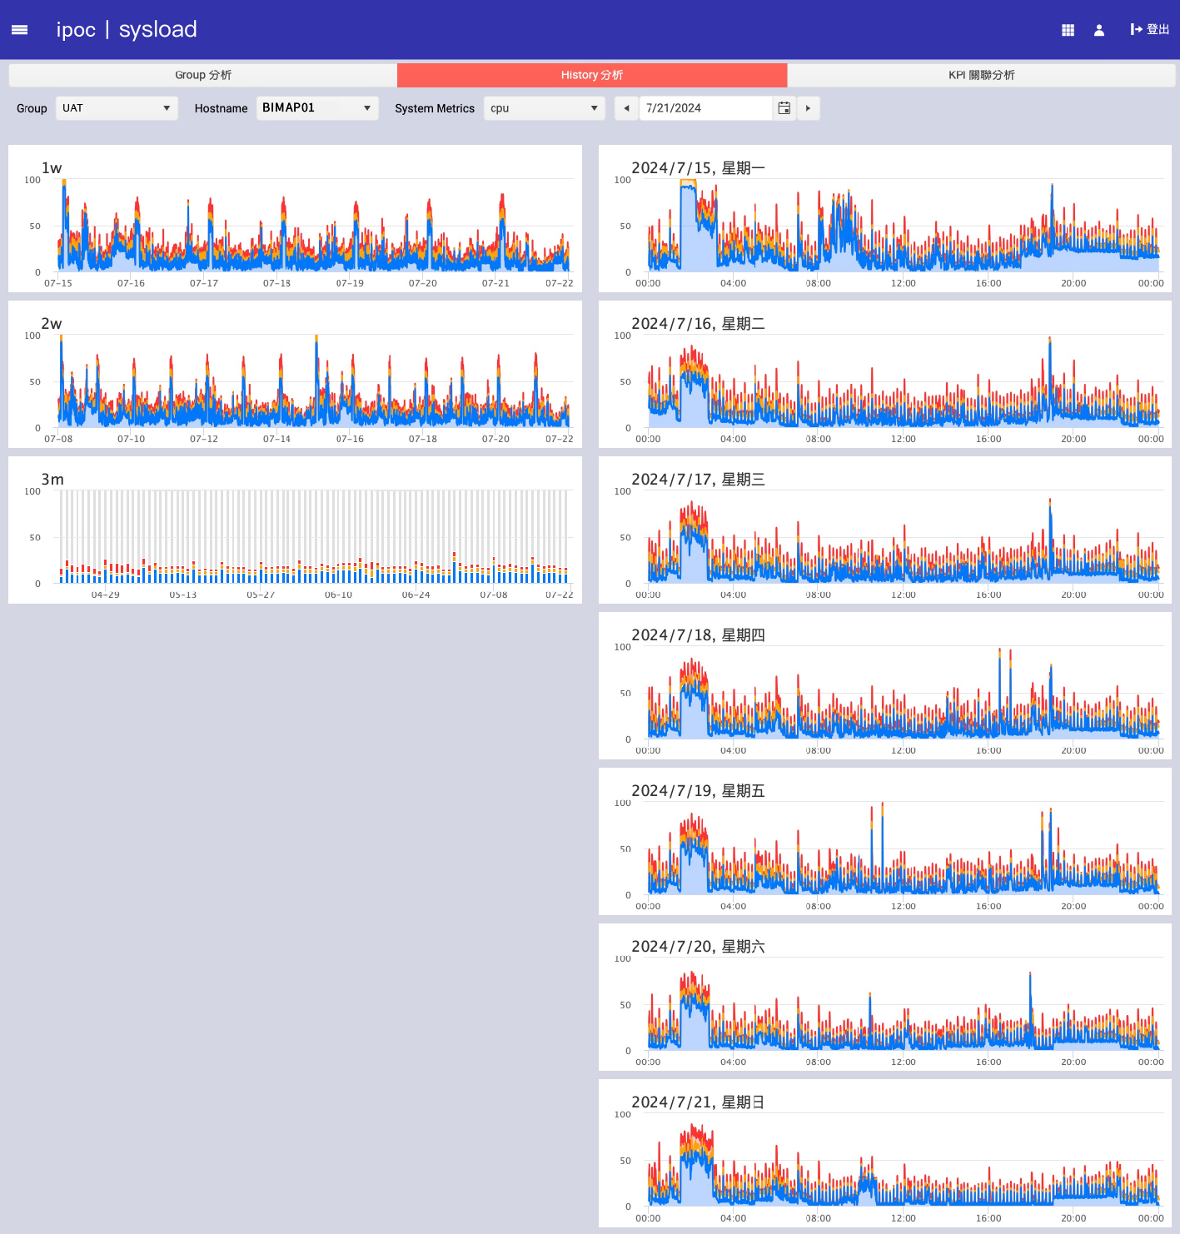Click the 2w CPU chart
This screenshot has height=1234, width=1180.
(x=295, y=374)
